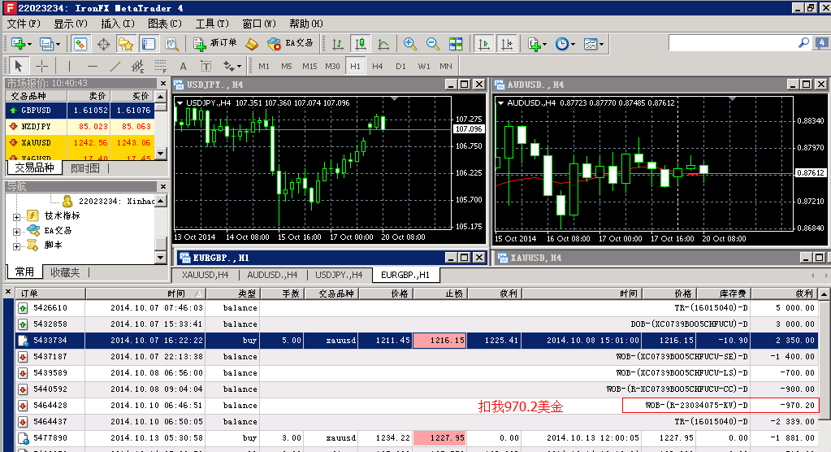Open the Indicators list icon
Image resolution: width=831 pixels, height=452 pixels.
[536, 44]
